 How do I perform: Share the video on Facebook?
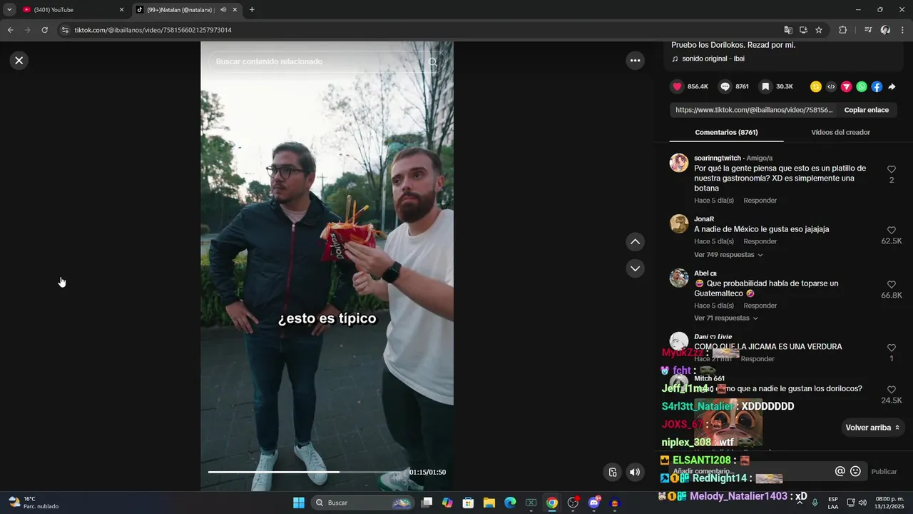(x=877, y=86)
